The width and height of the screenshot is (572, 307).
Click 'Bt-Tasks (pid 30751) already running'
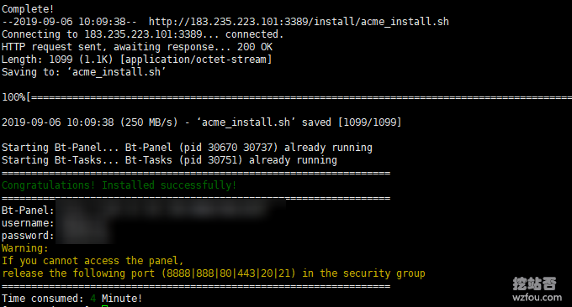(231, 160)
